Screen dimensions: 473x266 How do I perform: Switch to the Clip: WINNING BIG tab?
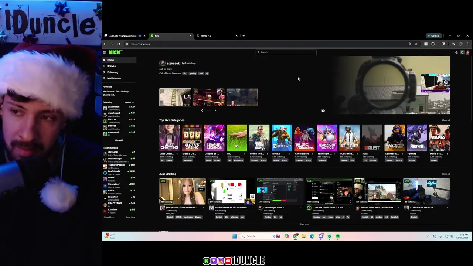coord(125,36)
